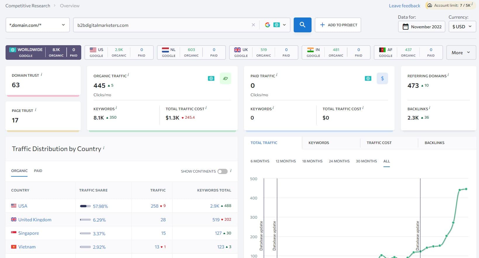Click the ADD TO PROJECT button
Image resolution: width=479 pixels, height=258 pixels.
coord(338,25)
